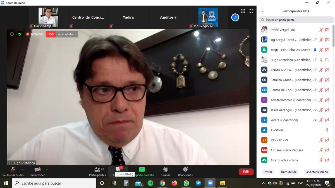Image resolution: width=335 pixels, height=188 pixels.
Task: Click Levantar la mano button
Action: click(317, 172)
